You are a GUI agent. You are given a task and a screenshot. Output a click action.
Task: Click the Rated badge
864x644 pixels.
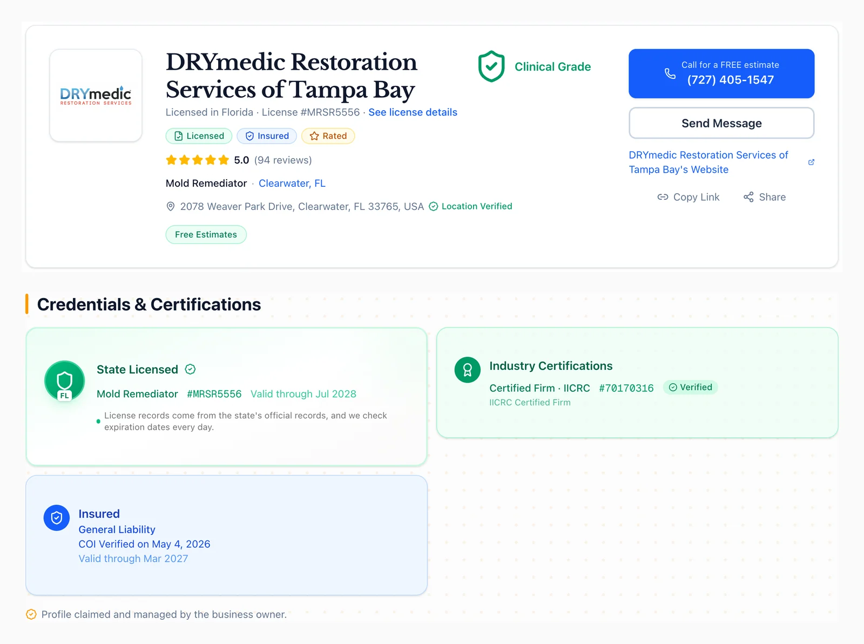[328, 136]
